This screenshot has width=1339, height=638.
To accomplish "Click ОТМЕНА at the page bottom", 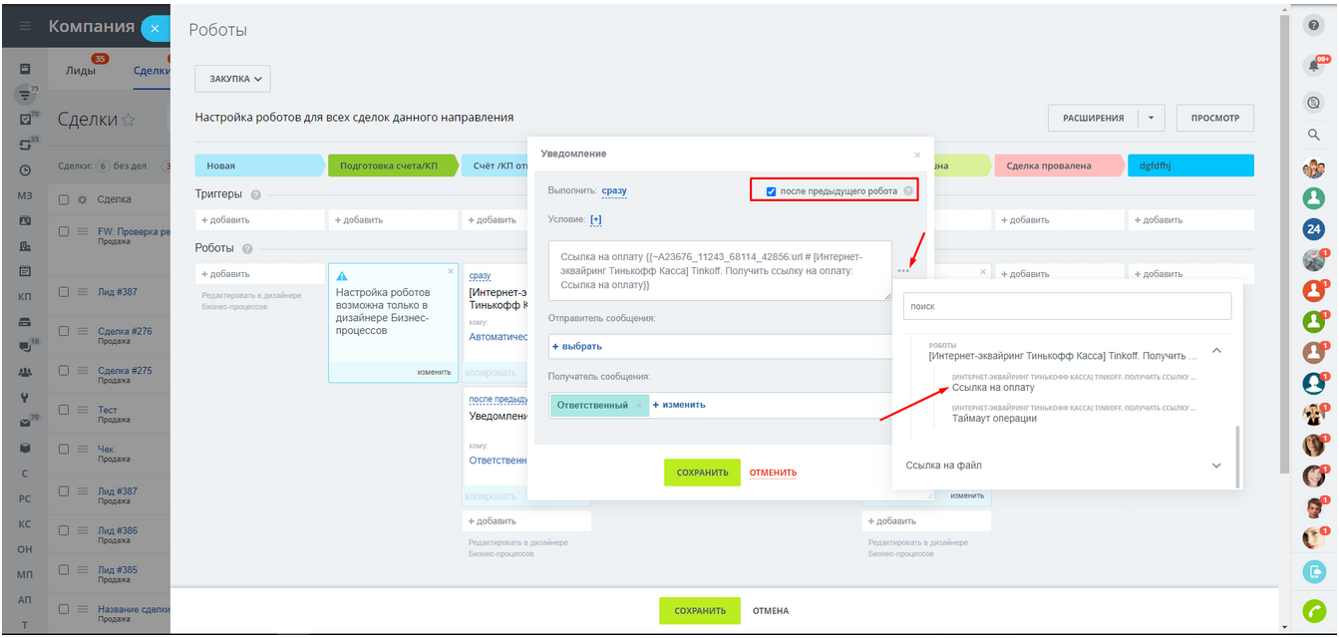I will point(771,610).
